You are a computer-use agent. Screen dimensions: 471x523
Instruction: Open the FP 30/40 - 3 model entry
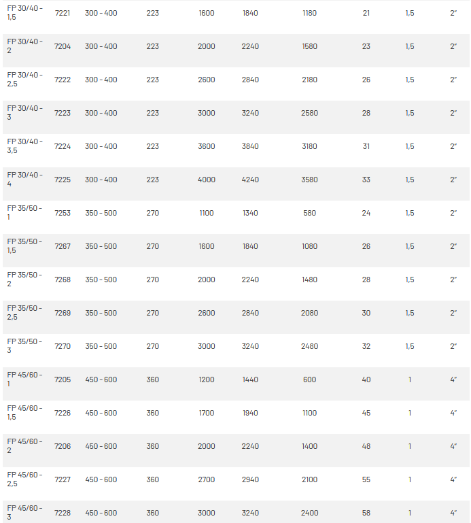pyautogui.click(x=24, y=113)
